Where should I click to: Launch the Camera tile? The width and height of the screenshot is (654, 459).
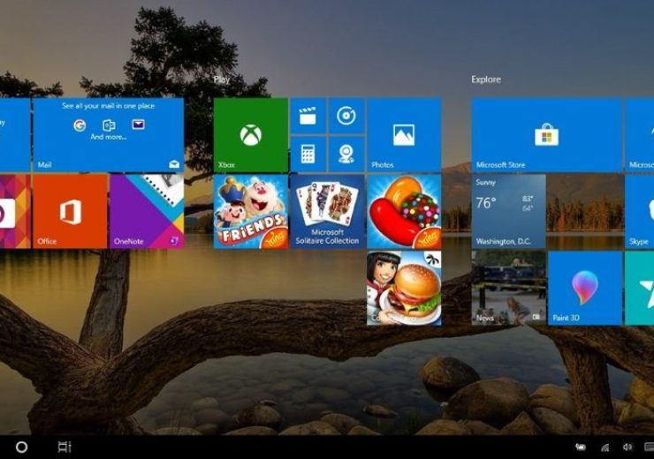[346, 154]
